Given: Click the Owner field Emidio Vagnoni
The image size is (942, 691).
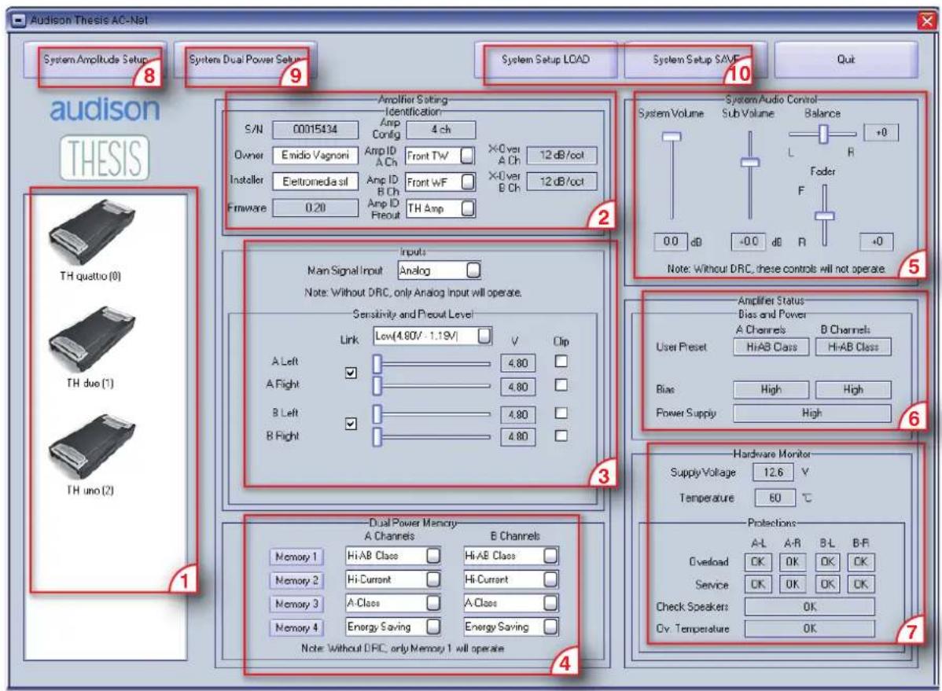Looking at the screenshot, I should (x=315, y=155).
